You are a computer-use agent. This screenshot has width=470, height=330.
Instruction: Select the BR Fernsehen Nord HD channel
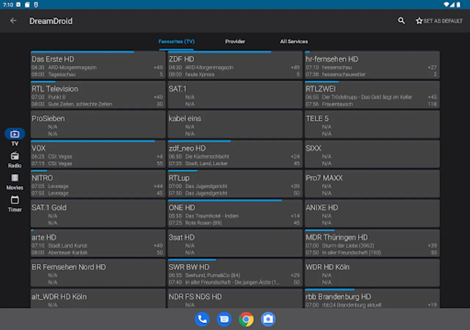pyautogui.click(x=98, y=273)
